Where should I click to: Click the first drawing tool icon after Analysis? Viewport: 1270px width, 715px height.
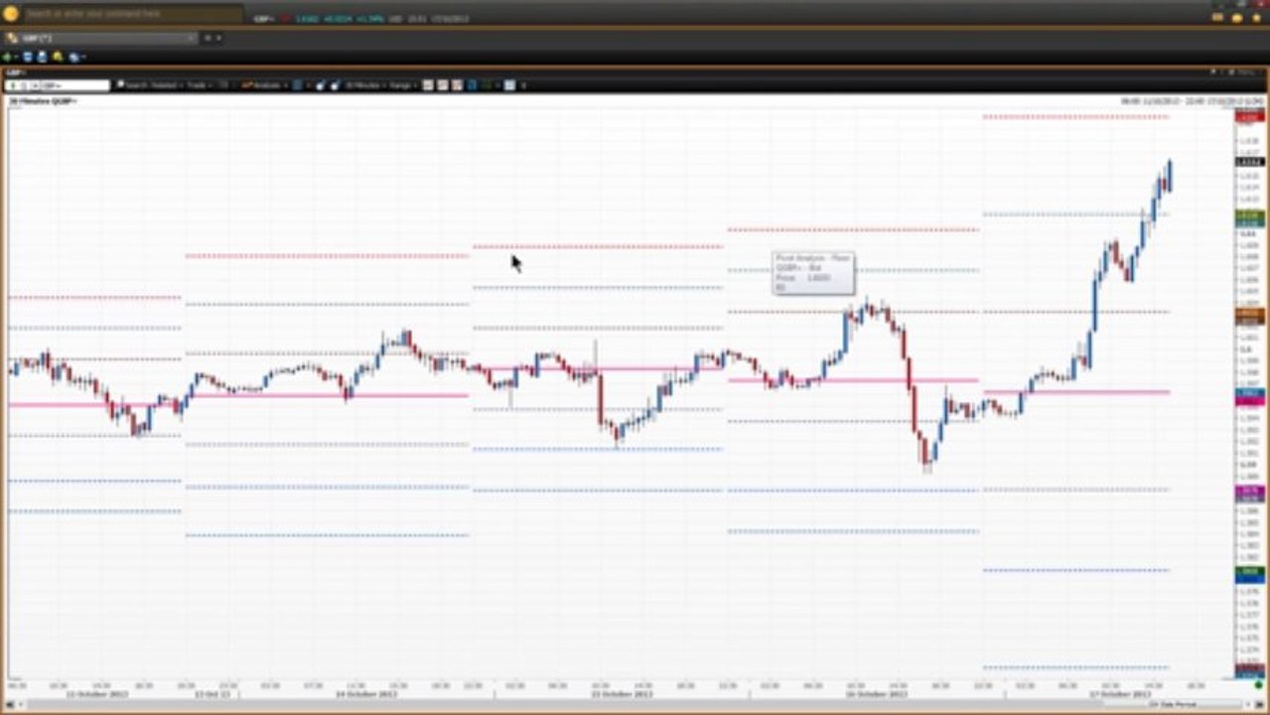click(320, 85)
